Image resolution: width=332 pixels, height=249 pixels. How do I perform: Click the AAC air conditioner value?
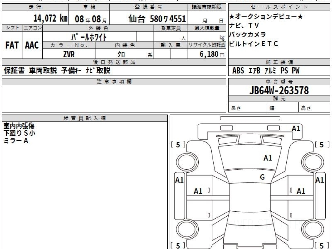32,45
